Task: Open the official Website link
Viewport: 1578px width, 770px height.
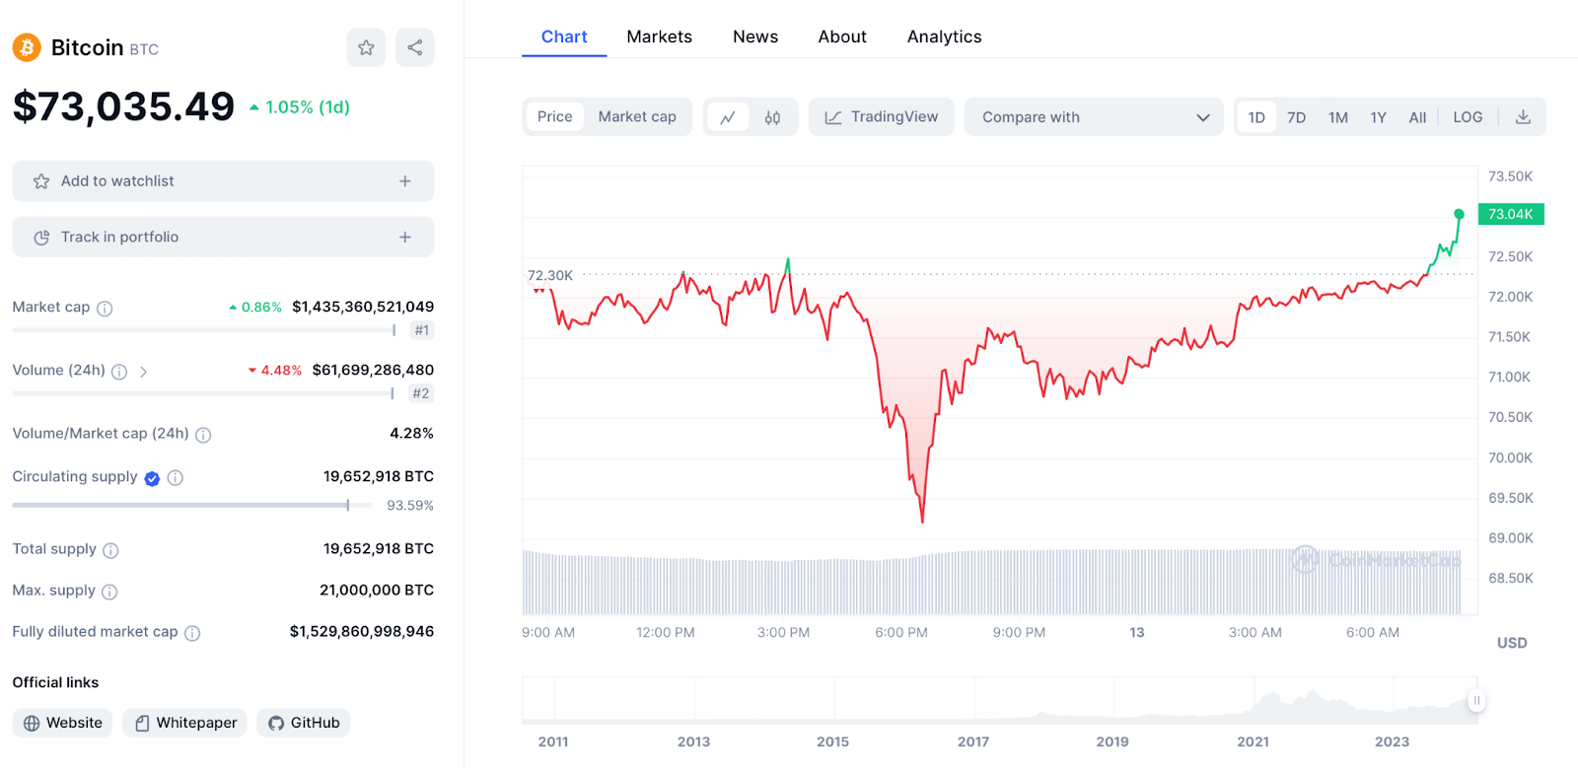Action: [x=62, y=724]
